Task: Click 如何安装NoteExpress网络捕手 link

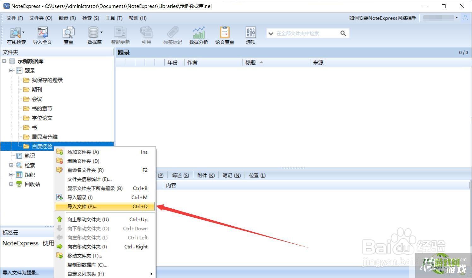Action: (383, 18)
